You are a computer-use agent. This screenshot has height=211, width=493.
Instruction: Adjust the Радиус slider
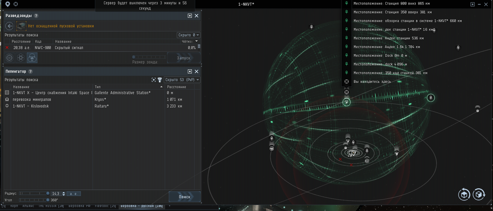click(x=34, y=193)
